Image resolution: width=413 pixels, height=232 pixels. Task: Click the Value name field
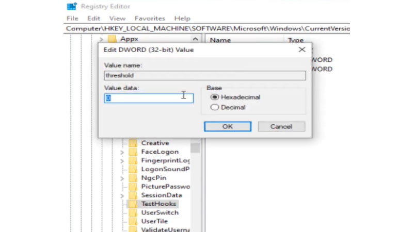[x=205, y=75]
